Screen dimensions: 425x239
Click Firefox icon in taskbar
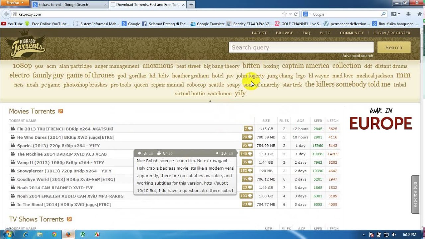click(x=68, y=234)
